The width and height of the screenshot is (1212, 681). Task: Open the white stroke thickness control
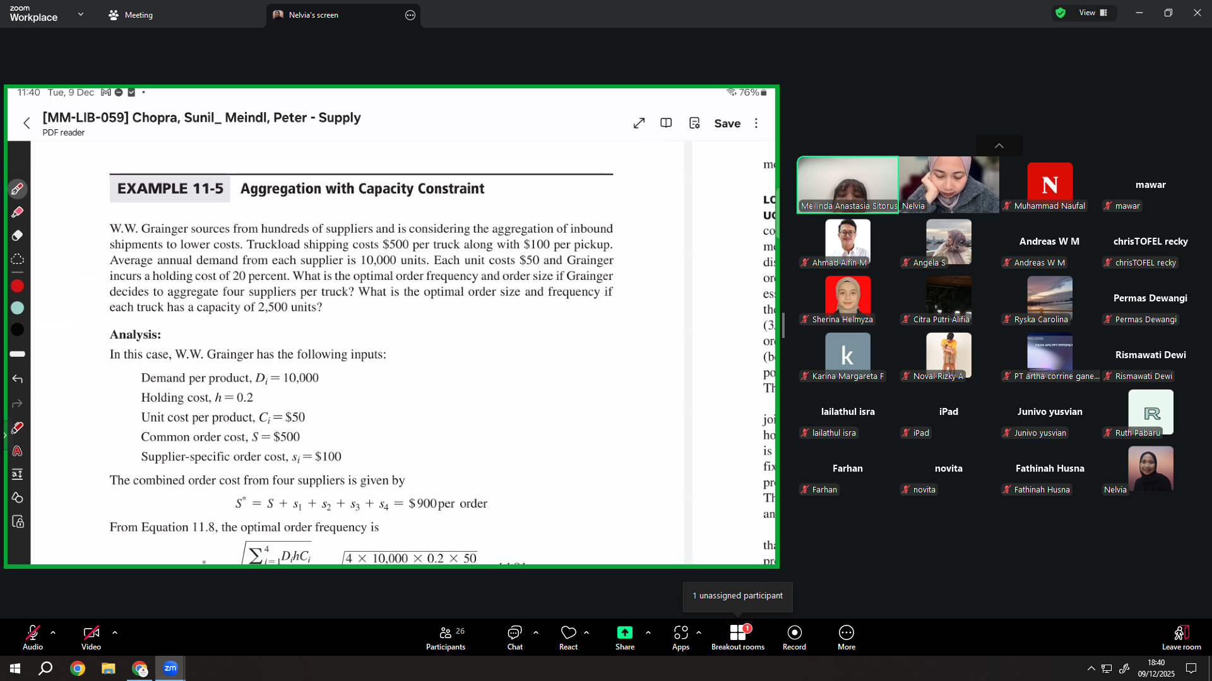point(17,354)
